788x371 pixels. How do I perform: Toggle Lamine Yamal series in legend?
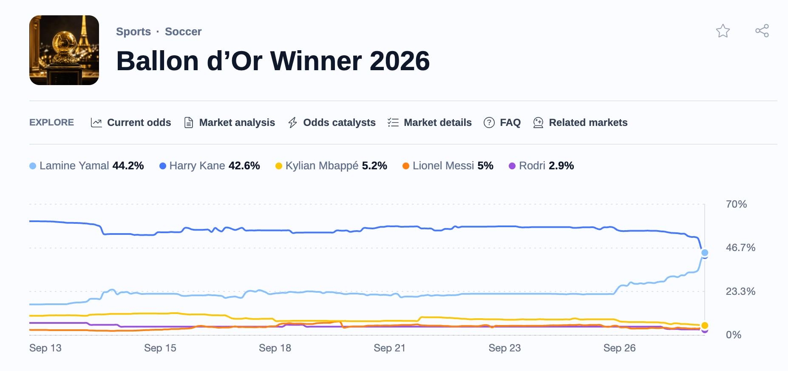[87, 166]
